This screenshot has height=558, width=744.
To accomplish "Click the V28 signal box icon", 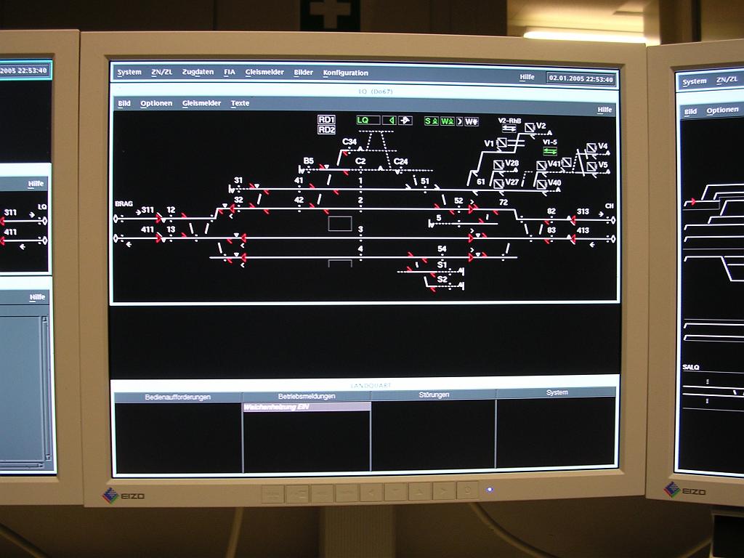I will (x=498, y=165).
